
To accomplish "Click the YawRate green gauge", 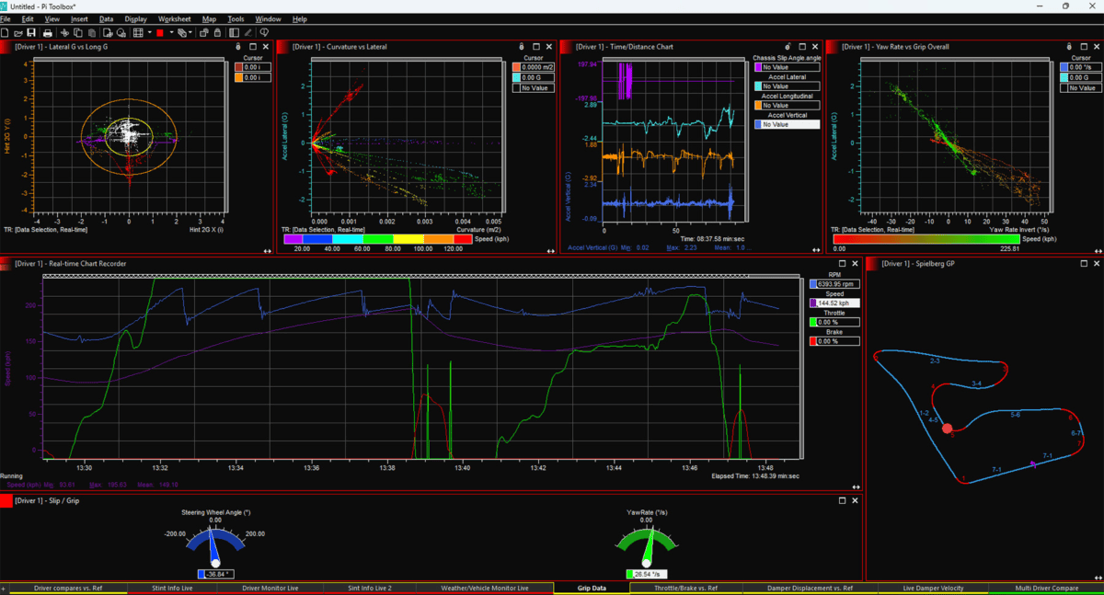I will click(646, 547).
